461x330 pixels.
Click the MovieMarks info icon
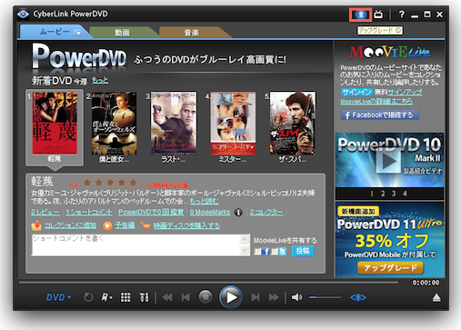[x=238, y=213]
